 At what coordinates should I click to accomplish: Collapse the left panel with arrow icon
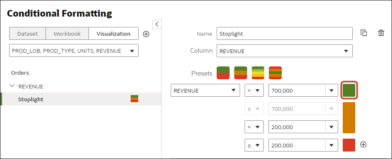click(x=157, y=24)
